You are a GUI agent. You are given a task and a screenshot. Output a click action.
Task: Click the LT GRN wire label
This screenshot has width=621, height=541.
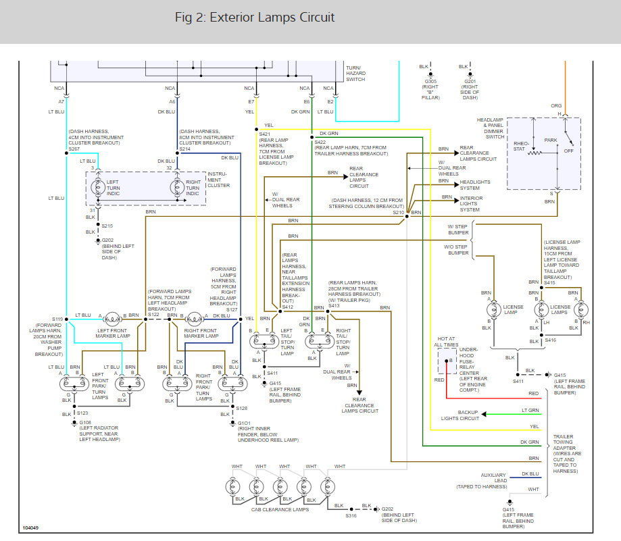point(530,411)
